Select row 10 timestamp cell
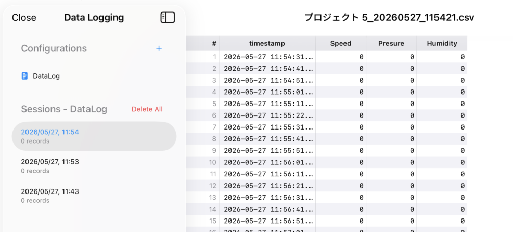Screen dimensions: 513x232 [x=267, y=163]
